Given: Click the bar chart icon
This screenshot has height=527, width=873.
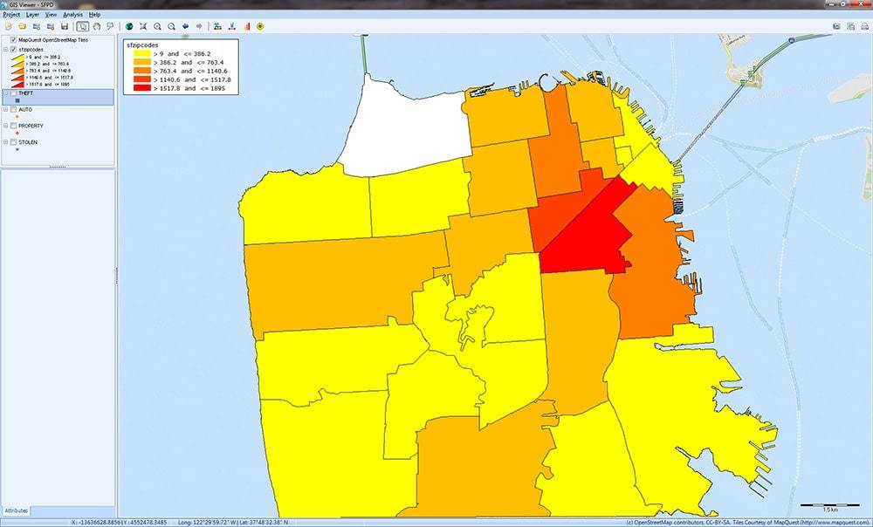Looking at the screenshot, I should [247, 26].
